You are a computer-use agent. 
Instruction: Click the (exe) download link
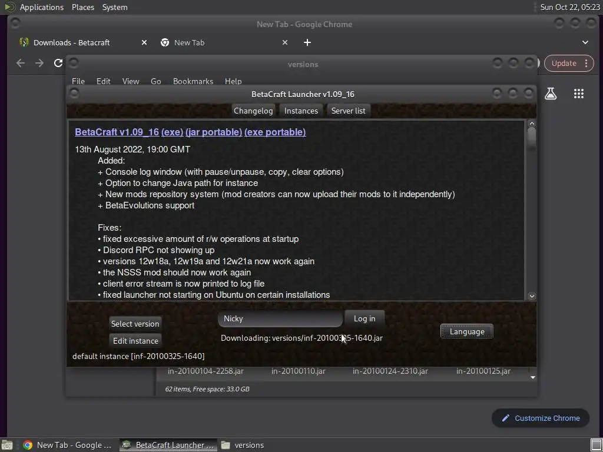click(172, 132)
